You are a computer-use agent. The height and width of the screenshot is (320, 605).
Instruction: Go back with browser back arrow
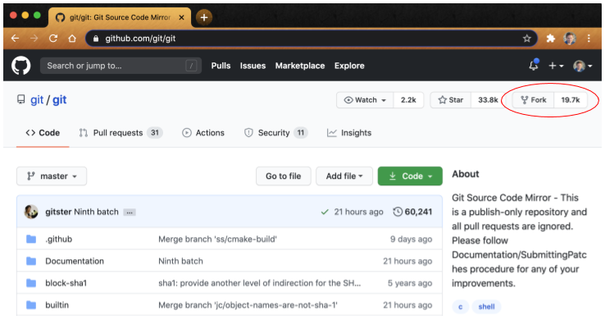point(15,39)
